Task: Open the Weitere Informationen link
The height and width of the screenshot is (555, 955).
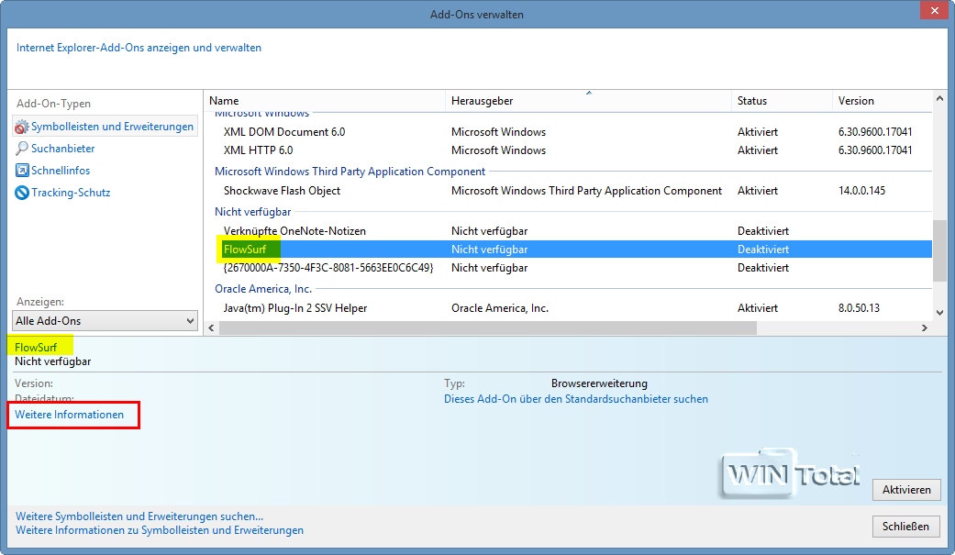Action: (70, 415)
